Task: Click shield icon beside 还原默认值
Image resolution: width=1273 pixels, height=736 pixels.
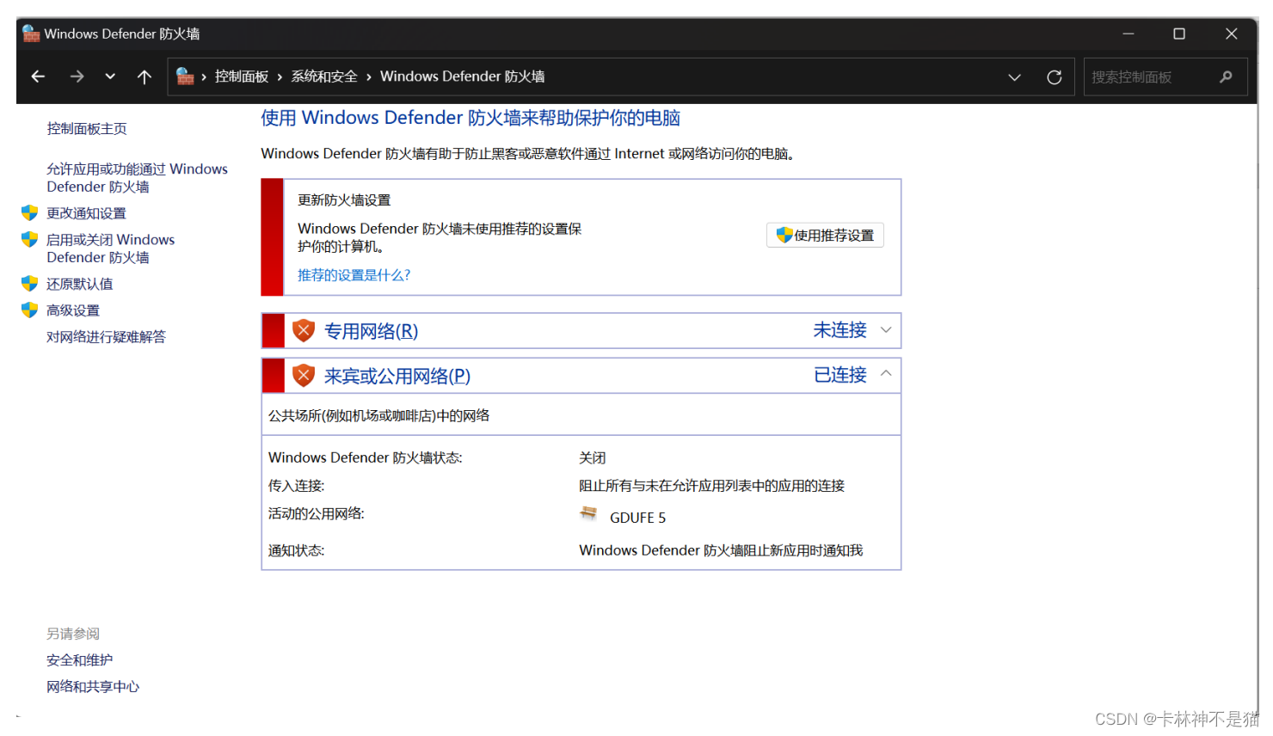Action: [x=30, y=283]
